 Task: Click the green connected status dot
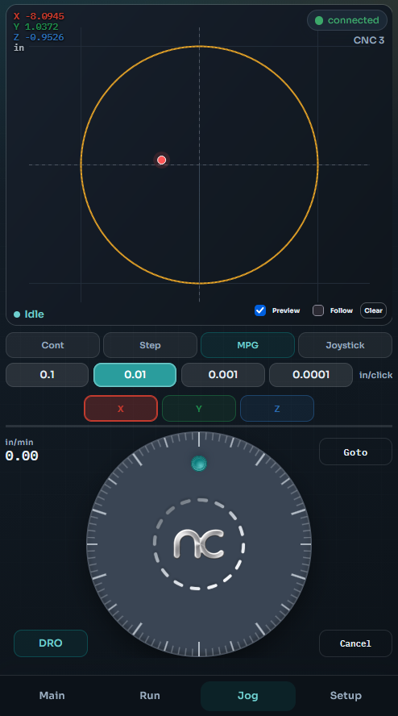[x=319, y=20]
